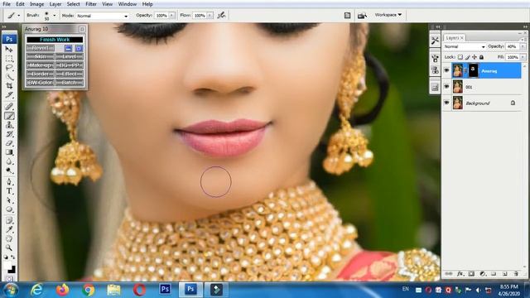Open the Brush preset picker dropdown
The image size is (530, 298).
tap(54, 16)
